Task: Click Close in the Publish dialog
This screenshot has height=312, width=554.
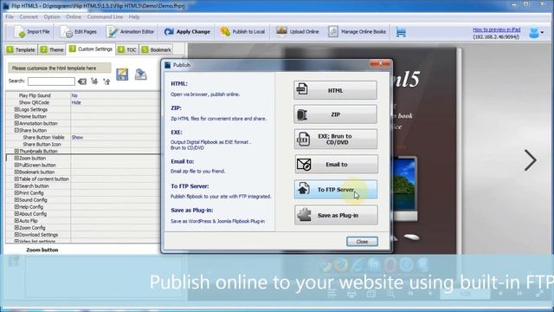Action: 362,241
